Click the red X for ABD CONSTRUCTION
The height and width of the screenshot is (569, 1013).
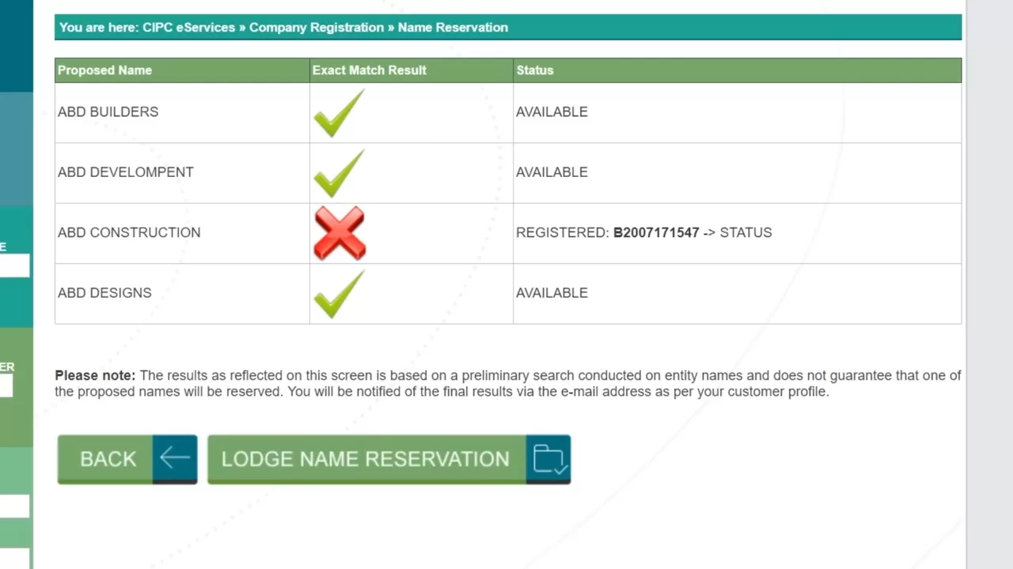(x=340, y=233)
